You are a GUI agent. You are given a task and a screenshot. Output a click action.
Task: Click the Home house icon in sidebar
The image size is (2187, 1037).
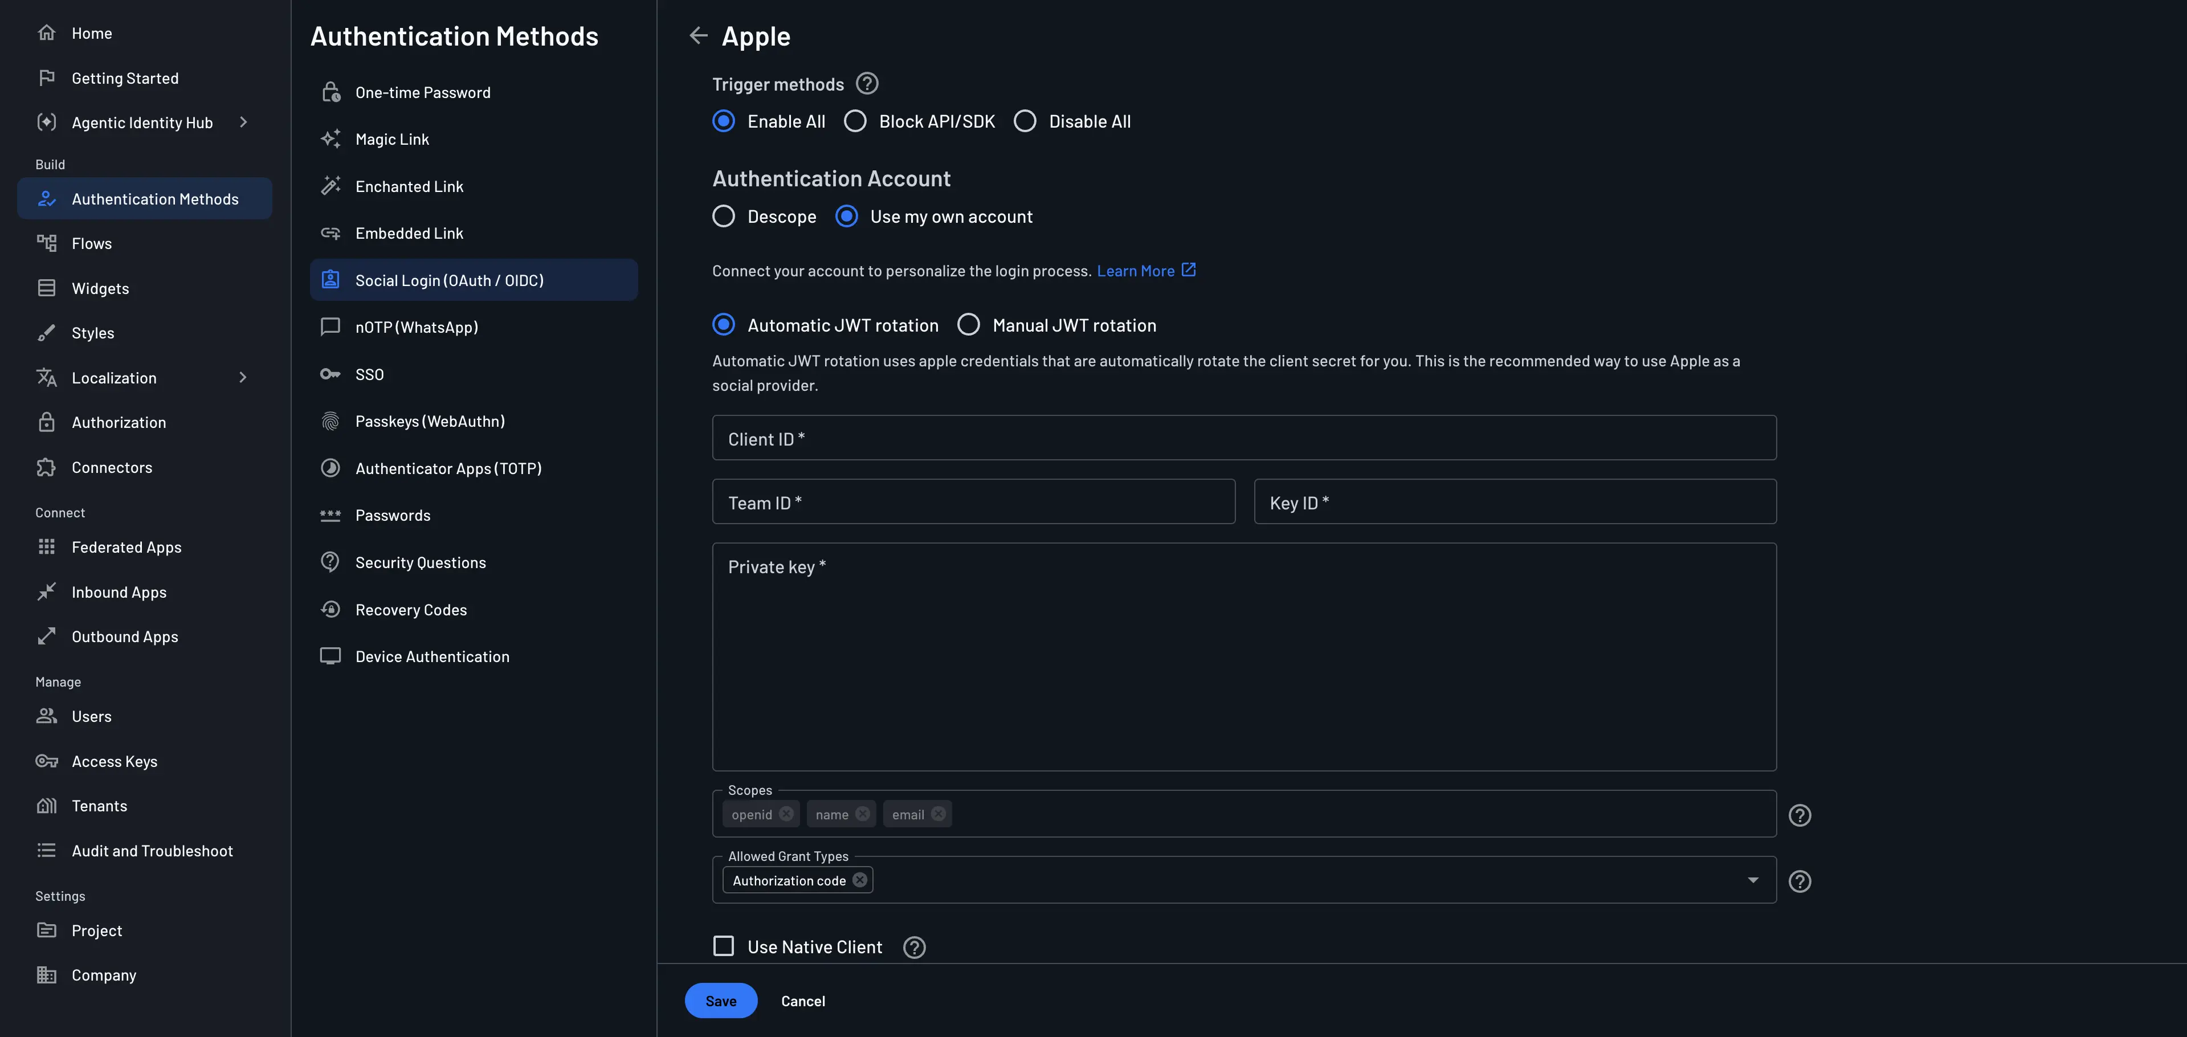click(x=47, y=33)
